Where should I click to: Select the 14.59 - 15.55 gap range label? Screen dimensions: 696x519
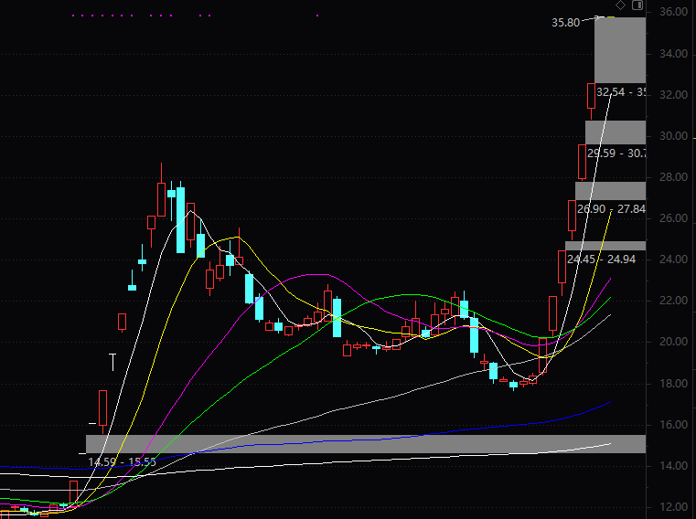(x=122, y=462)
